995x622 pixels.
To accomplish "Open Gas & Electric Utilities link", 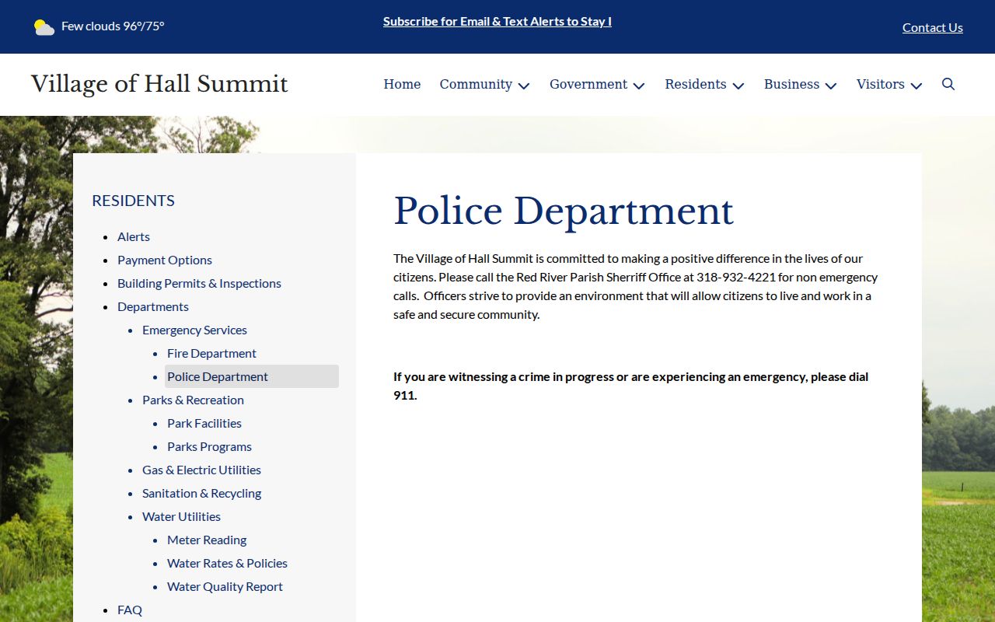I will click(x=201, y=470).
